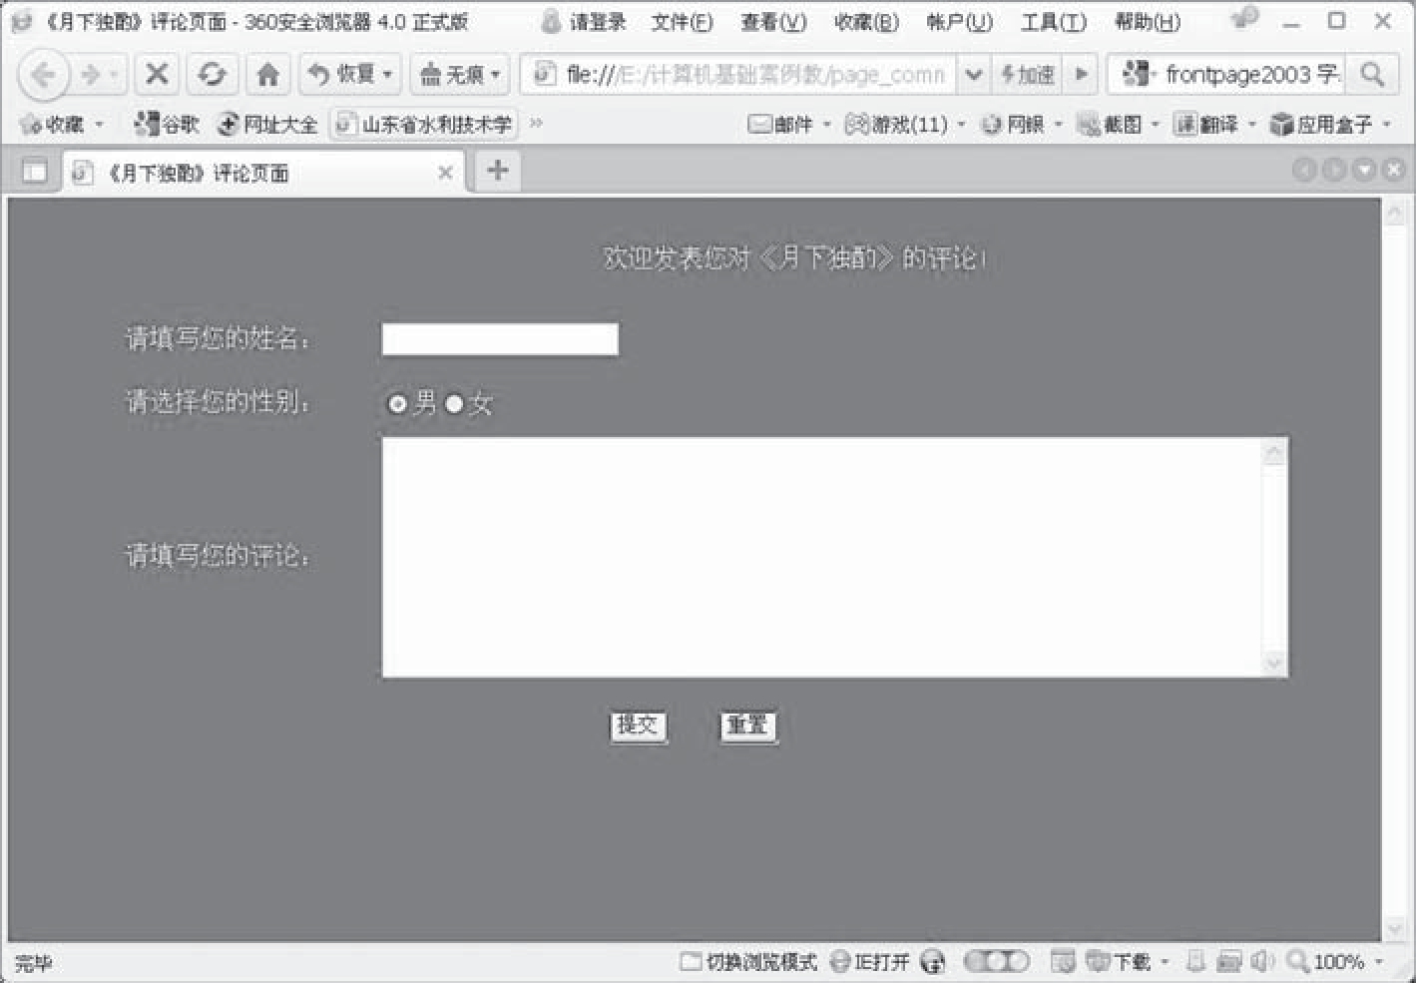The height and width of the screenshot is (983, 1416).
Task: Expand the 应用盒子 dropdown arrow
Action: [1387, 125]
